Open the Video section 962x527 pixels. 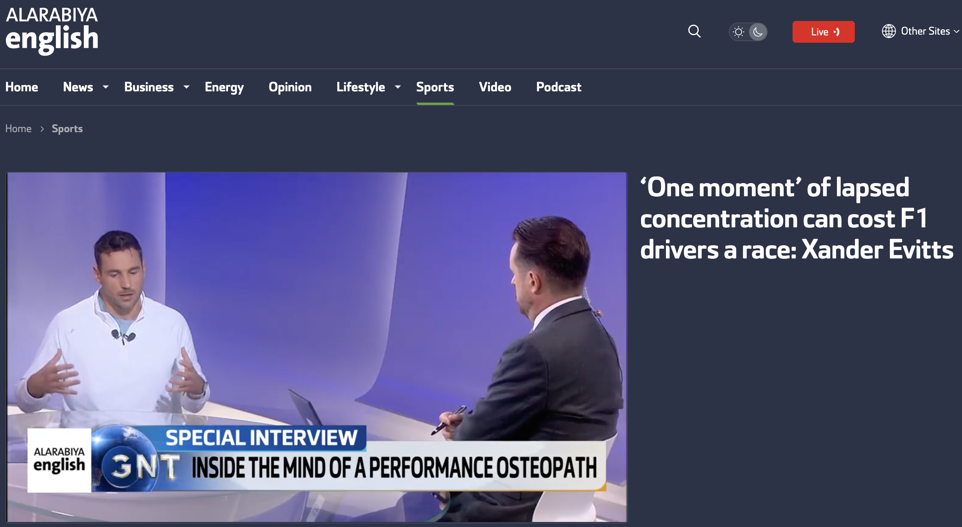[x=495, y=87]
